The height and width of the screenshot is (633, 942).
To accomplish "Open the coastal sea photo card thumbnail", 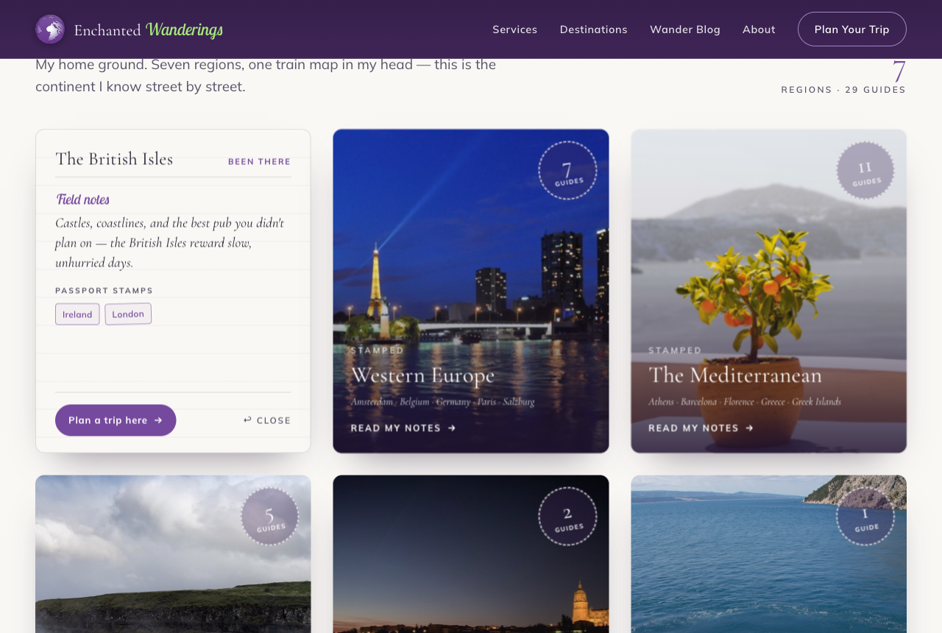I will coord(769,554).
